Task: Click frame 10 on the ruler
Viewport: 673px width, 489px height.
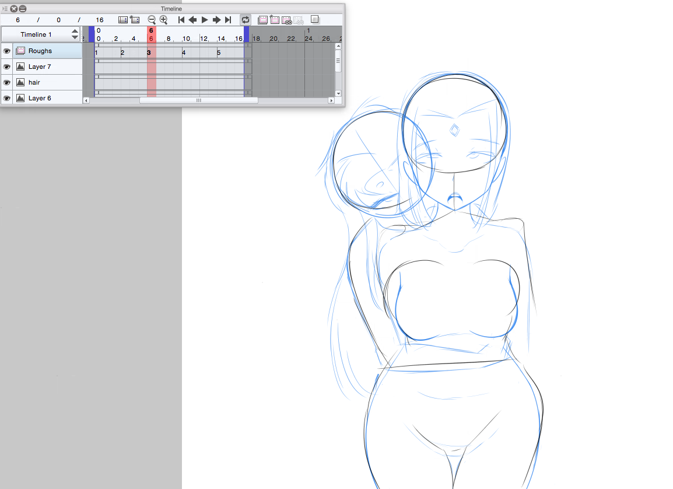Action: [x=186, y=39]
